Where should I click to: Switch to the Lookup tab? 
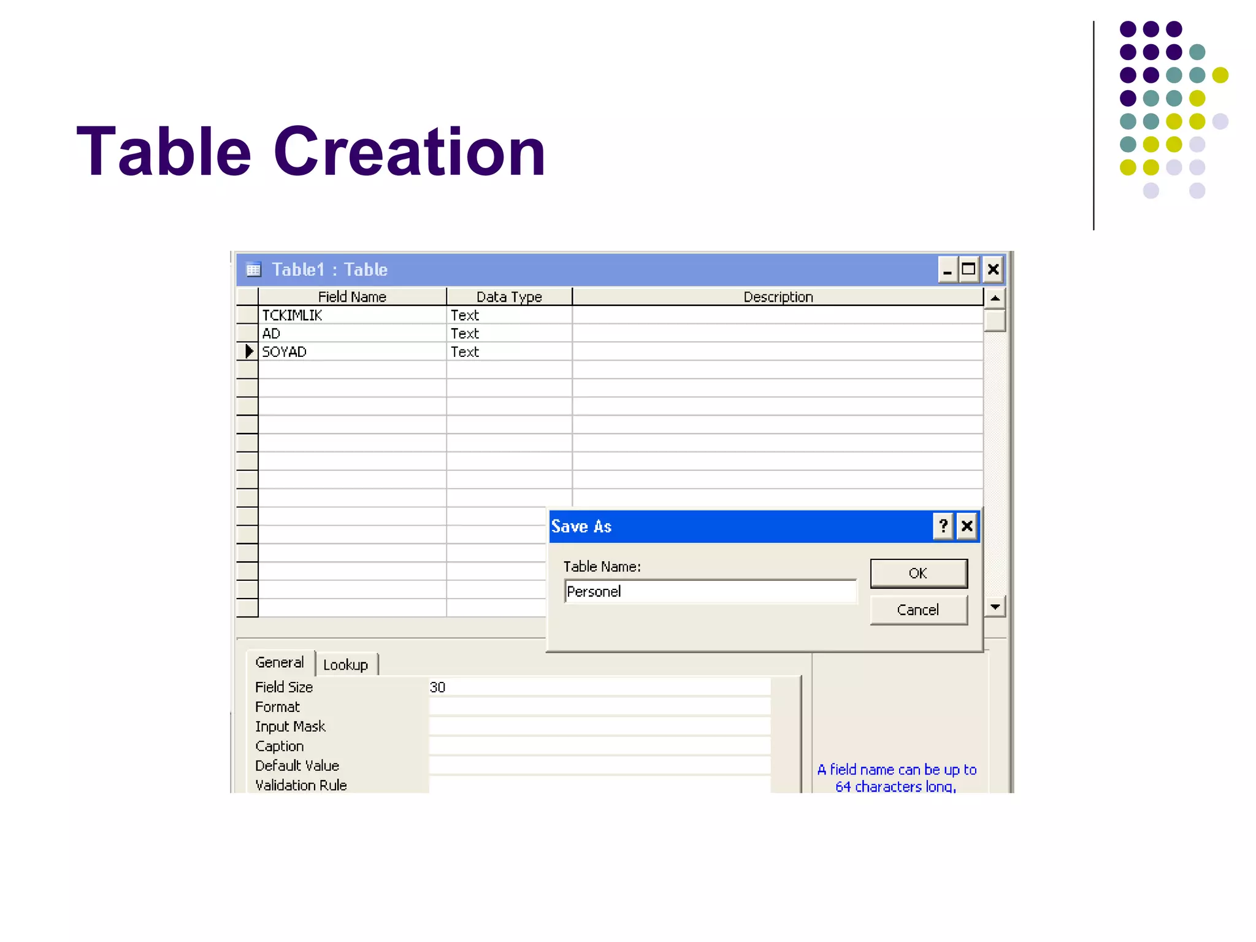pos(346,665)
